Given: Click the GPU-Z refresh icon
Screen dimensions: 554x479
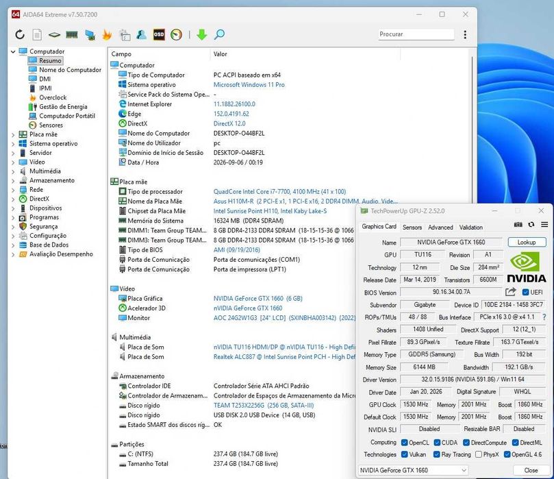Looking at the screenshot, I should pos(531,225).
